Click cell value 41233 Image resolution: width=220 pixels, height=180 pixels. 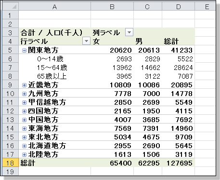181,50
